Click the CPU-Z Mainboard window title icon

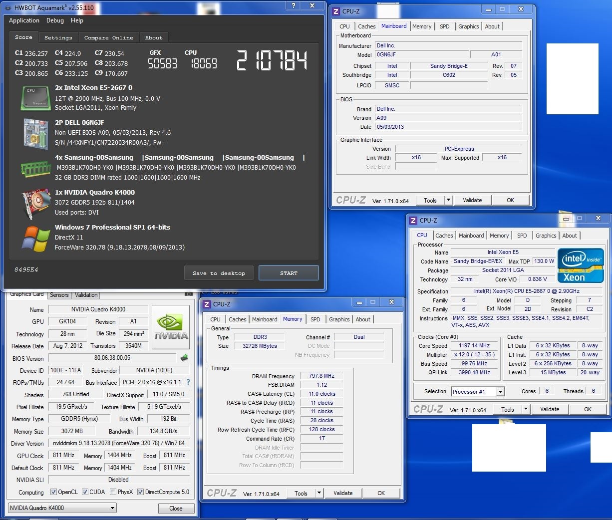(336, 11)
